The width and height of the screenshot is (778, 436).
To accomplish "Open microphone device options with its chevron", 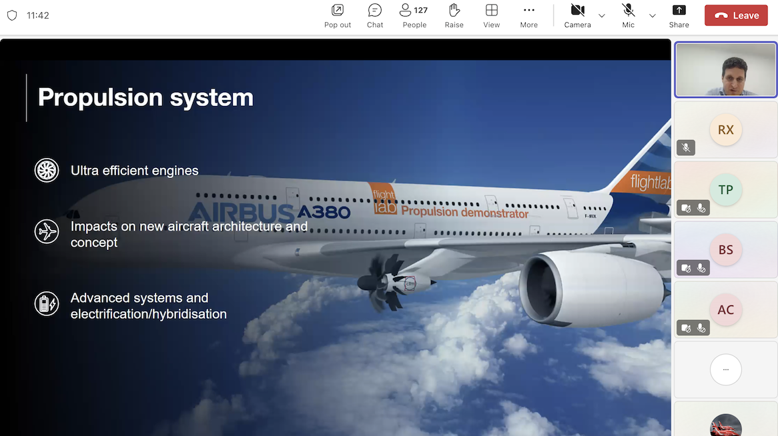I will pos(652,16).
